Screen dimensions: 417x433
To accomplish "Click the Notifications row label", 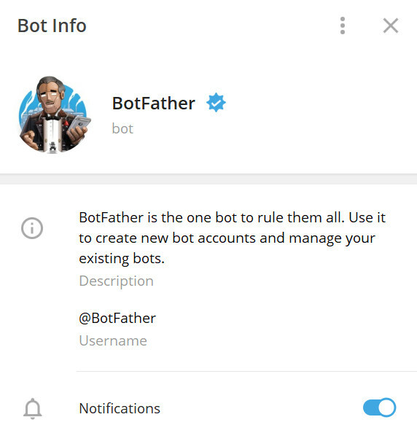I will pos(120,408).
